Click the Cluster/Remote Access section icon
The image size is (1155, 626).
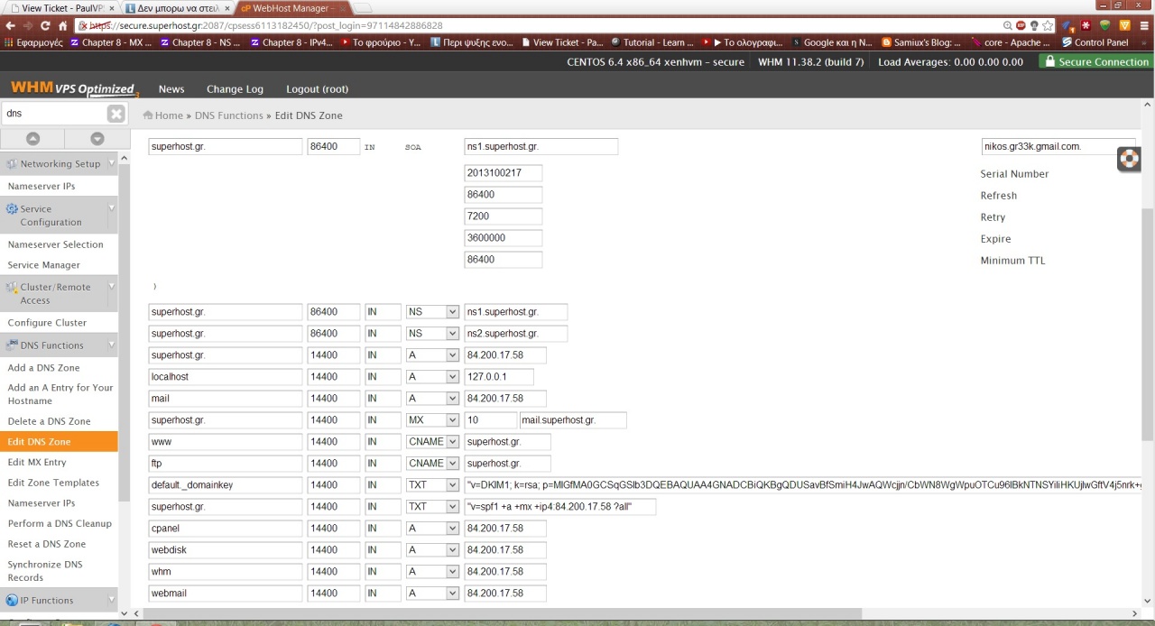[x=12, y=287]
